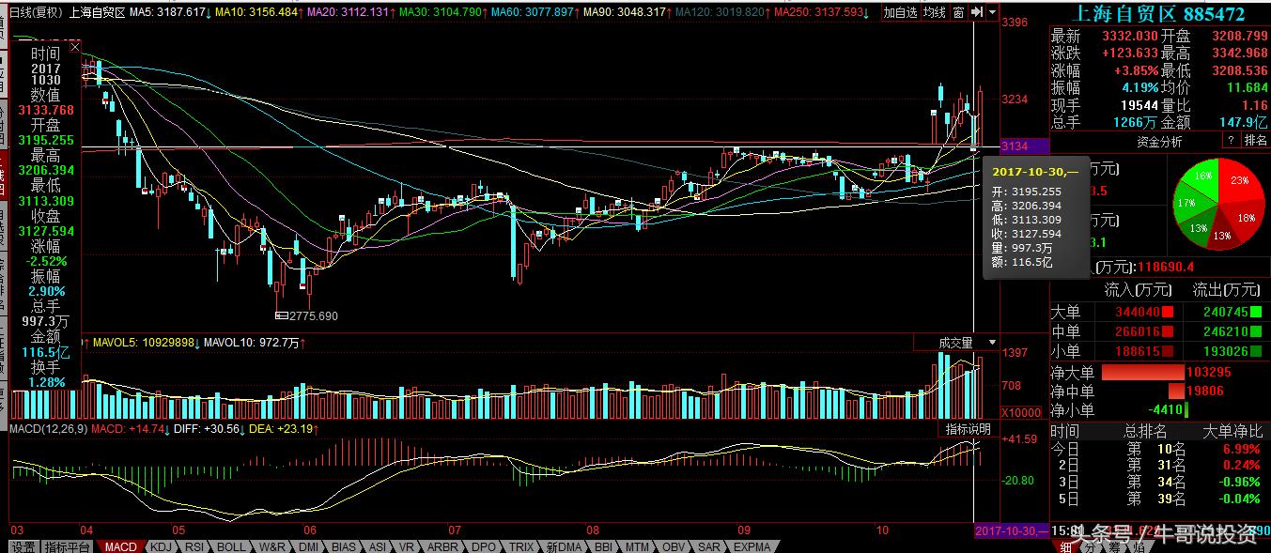Open 设置 settings at bottom left
This screenshot has width=1271, height=553.
[23, 546]
